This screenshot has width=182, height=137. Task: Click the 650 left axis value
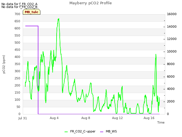click(x=17, y=21)
